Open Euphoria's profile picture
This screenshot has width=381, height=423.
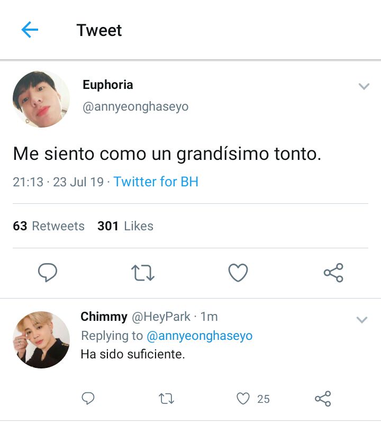pos(41,99)
